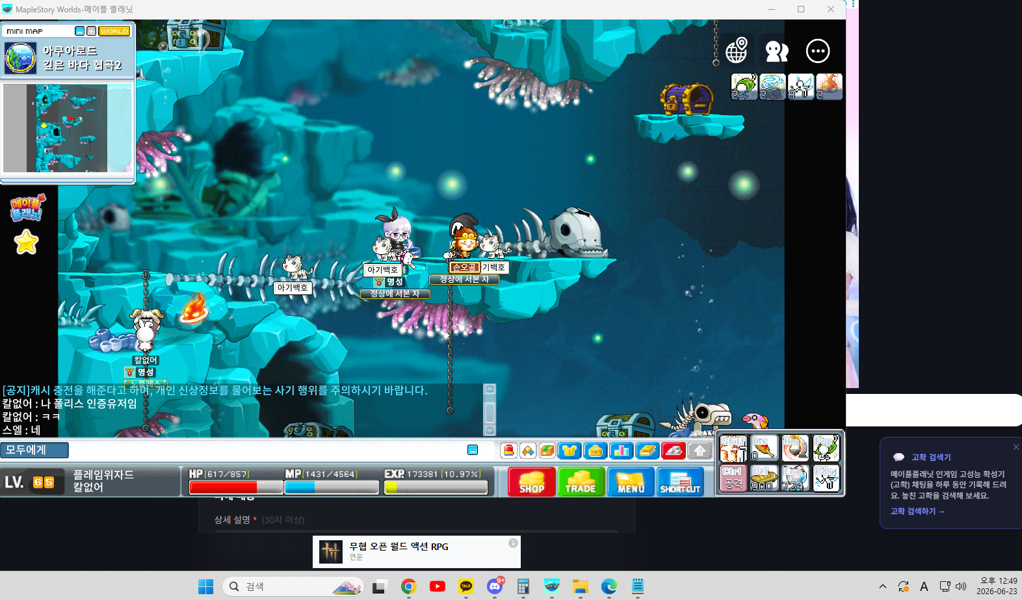
Task: Open KakaoTalk from the taskbar
Action: point(466,586)
